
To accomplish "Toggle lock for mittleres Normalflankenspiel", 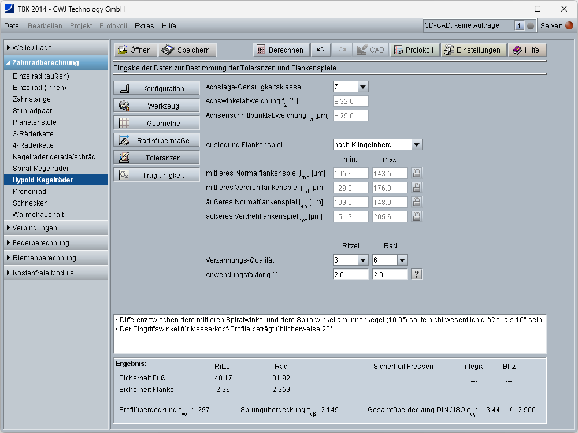I will point(416,173).
